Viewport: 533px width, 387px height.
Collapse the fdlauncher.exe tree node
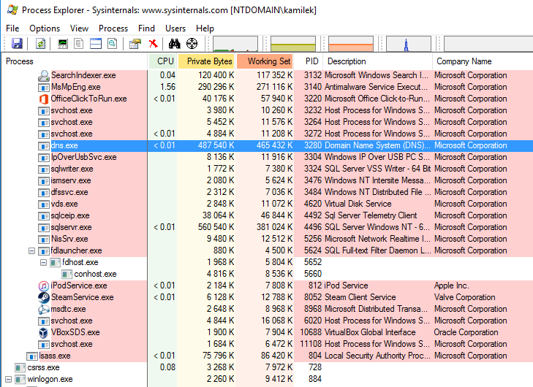click(x=31, y=251)
